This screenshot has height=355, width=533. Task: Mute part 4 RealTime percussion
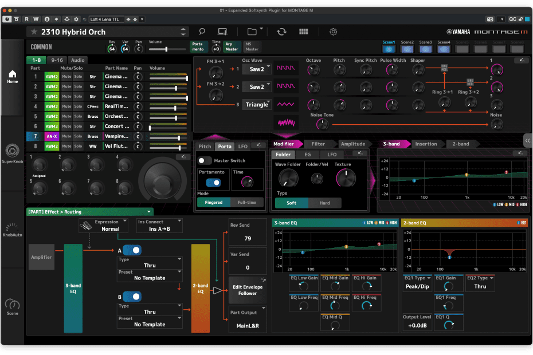[67, 107]
